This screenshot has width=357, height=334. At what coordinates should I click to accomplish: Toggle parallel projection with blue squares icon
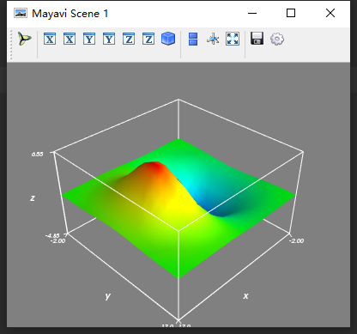point(193,39)
